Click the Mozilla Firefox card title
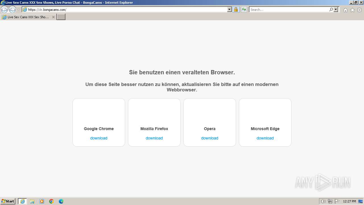The height and width of the screenshot is (205, 364). click(x=154, y=129)
